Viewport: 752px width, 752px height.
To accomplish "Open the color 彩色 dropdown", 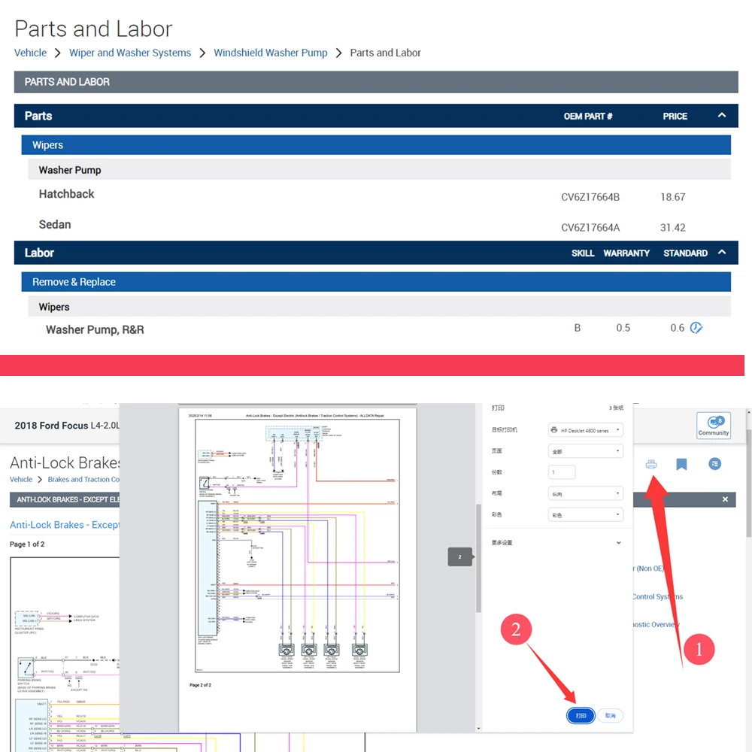I will click(x=586, y=514).
